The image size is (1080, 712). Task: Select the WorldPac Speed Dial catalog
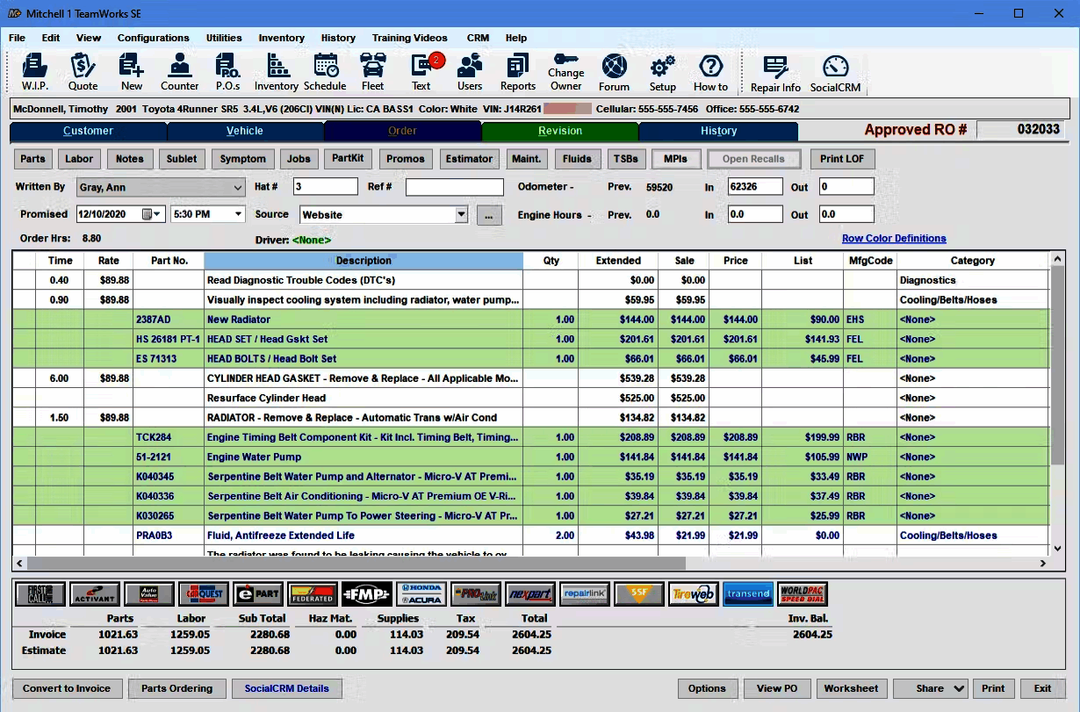pos(803,594)
